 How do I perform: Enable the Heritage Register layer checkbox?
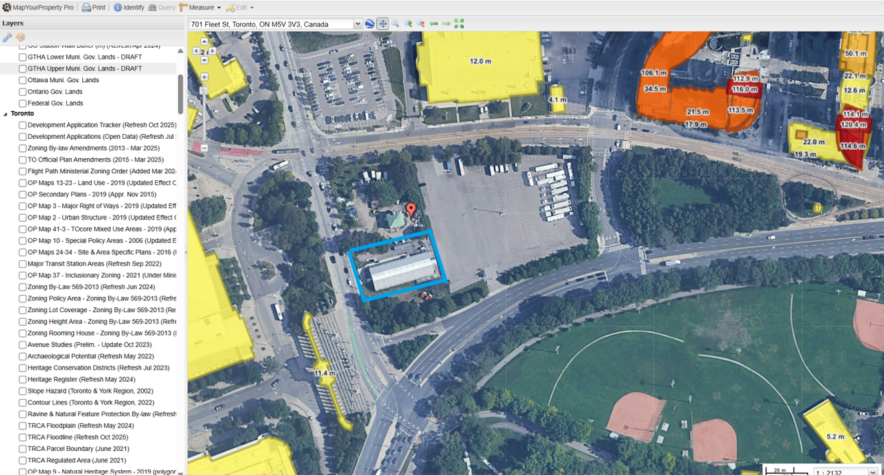coord(23,380)
